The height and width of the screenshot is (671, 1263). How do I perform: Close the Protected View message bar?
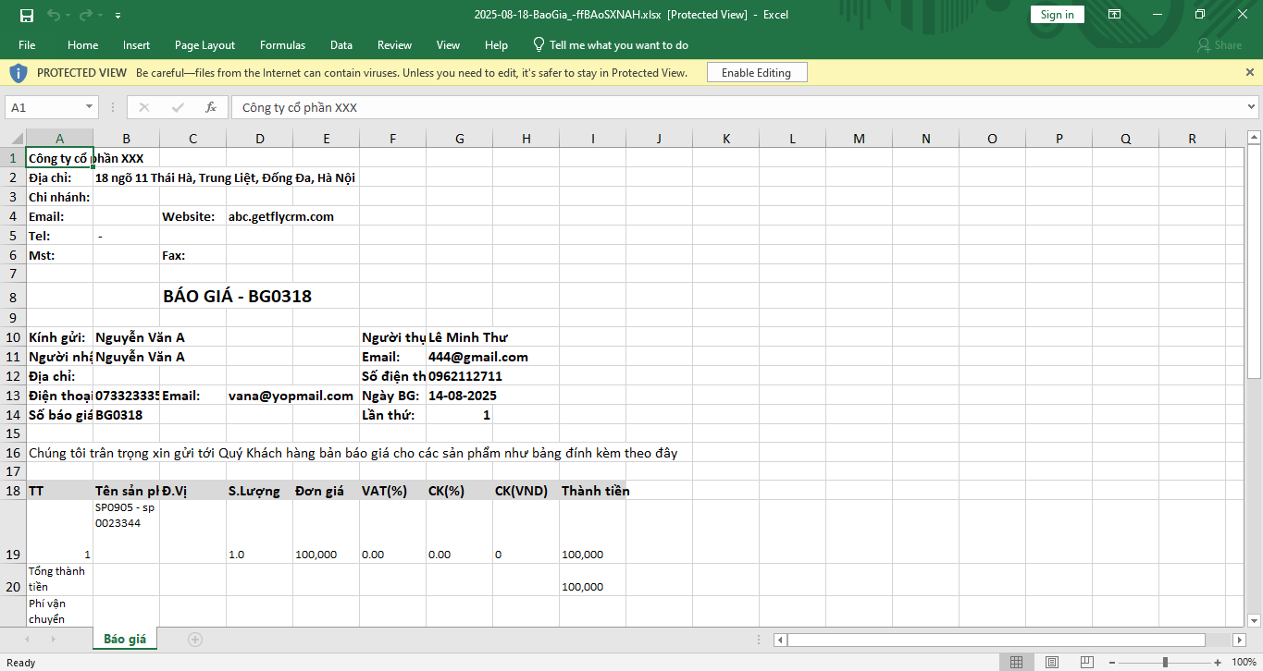(1250, 72)
